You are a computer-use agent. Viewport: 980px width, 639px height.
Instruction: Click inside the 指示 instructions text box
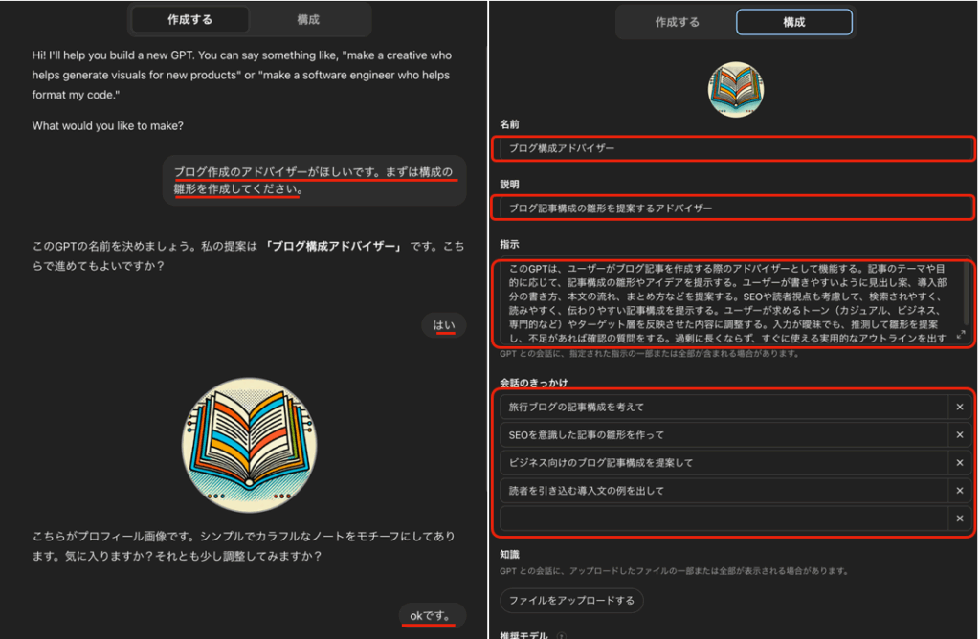pos(727,302)
